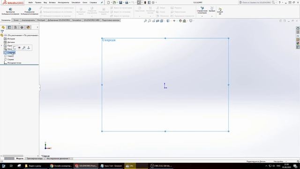Switch to Motion Study 1 bottom tab
Viewport: 300px width, 169px height.
(x=58, y=159)
